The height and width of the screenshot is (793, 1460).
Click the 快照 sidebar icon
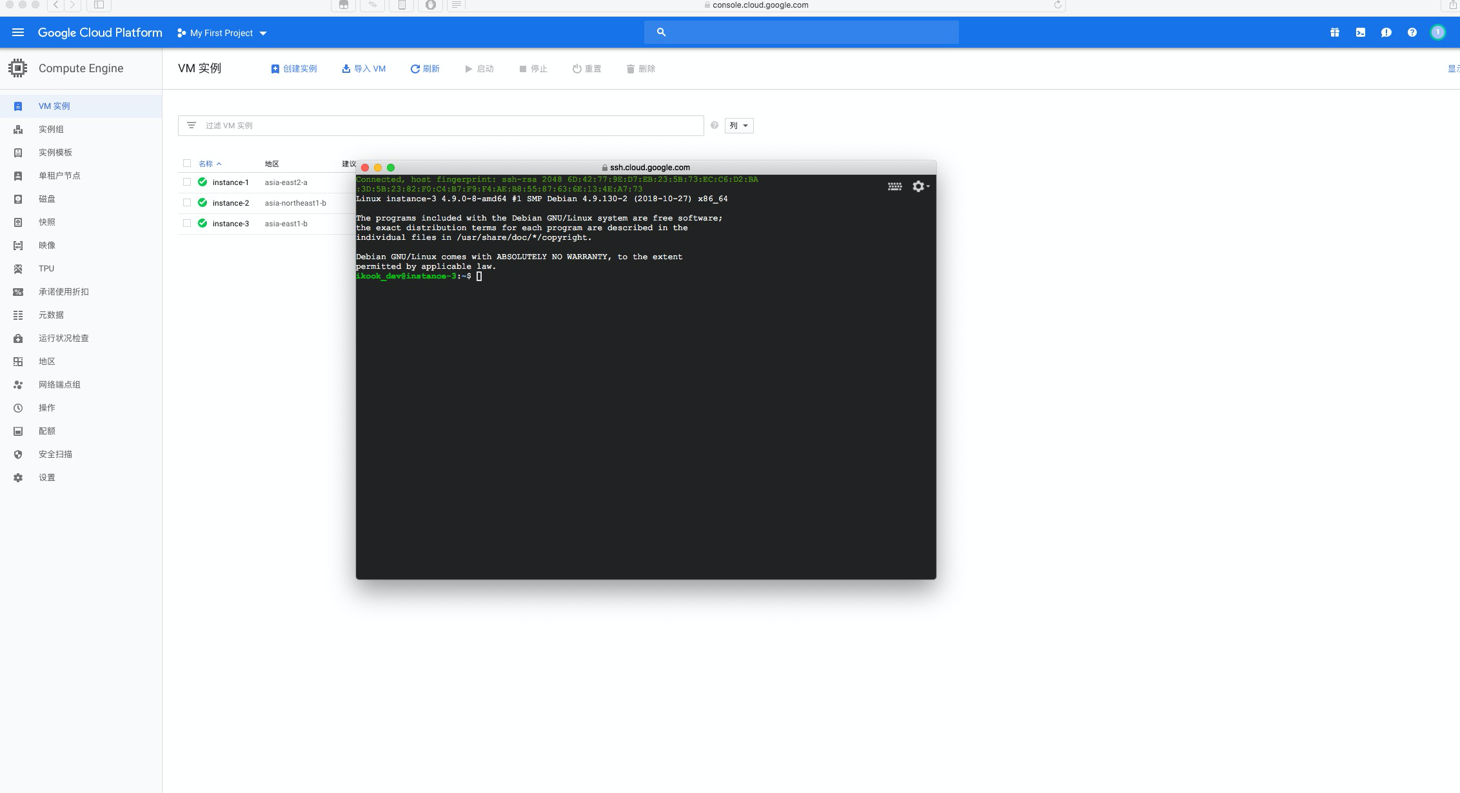tap(18, 222)
